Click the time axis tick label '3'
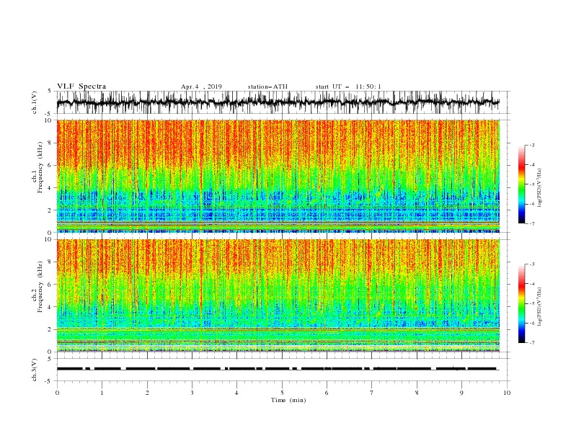The height and width of the screenshot is (441, 571). point(192,393)
